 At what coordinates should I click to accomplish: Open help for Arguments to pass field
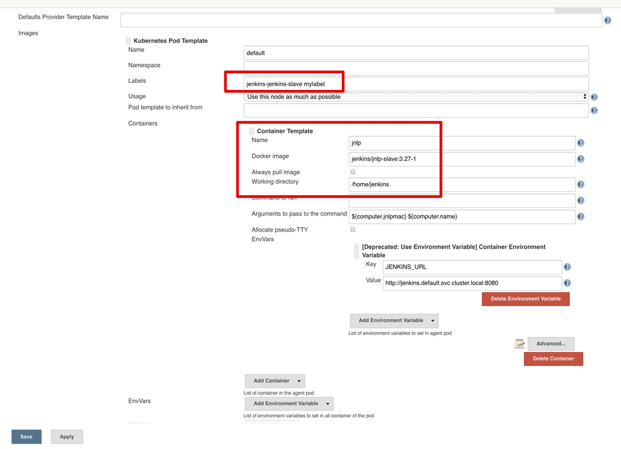(581, 216)
